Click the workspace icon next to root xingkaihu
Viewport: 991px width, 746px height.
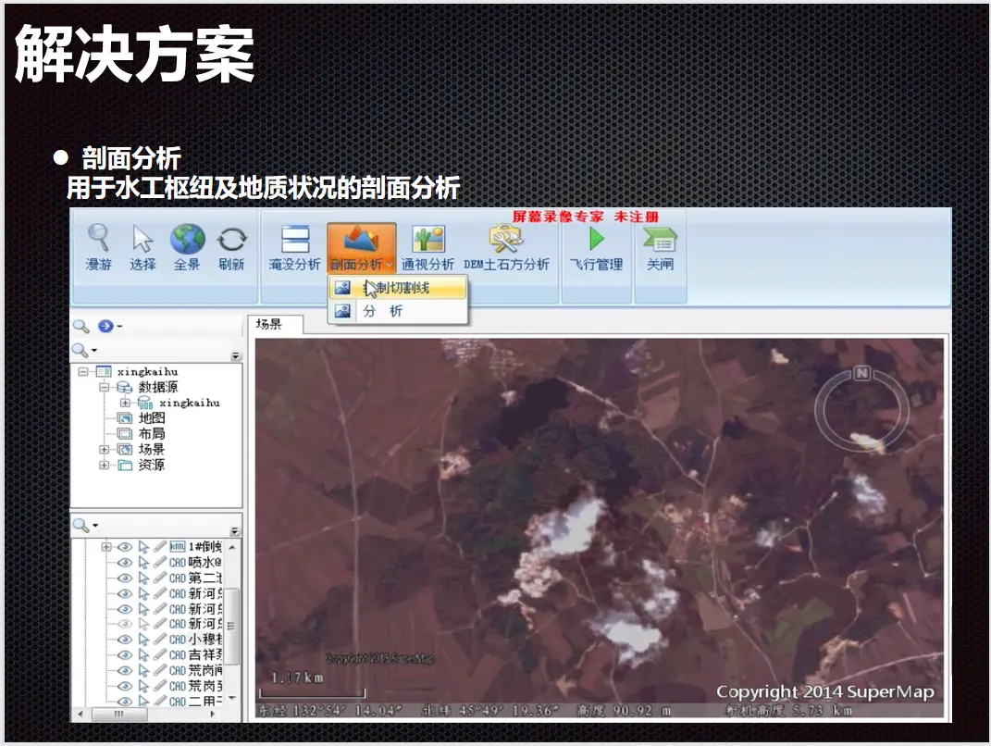[104, 372]
